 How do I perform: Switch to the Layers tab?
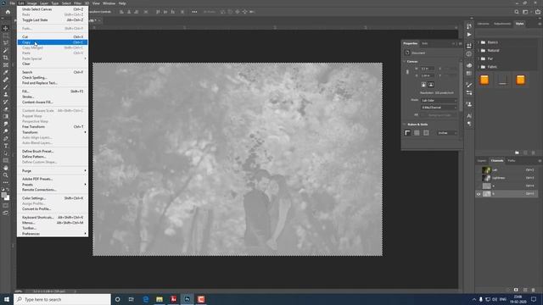click(482, 160)
